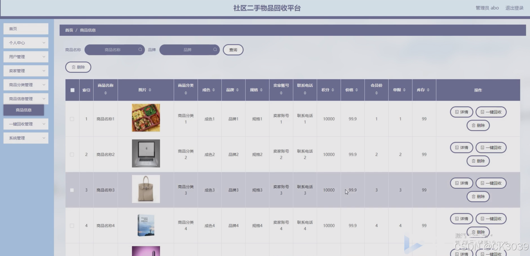Open the laptop image thumbnail
This screenshot has width=530, height=256.
[x=146, y=153]
